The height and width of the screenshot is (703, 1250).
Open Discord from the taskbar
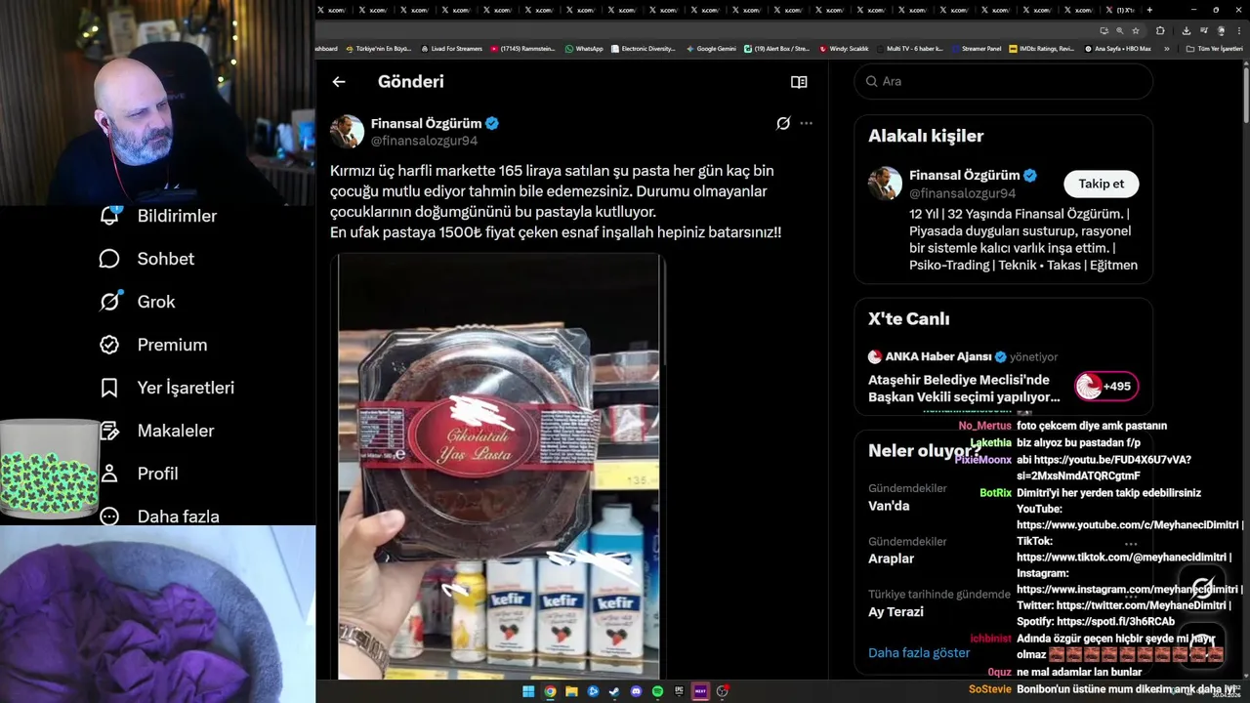click(636, 691)
